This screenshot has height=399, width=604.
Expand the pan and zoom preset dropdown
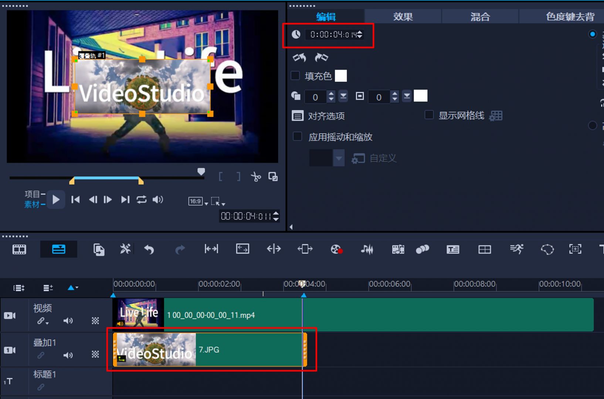point(339,158)
